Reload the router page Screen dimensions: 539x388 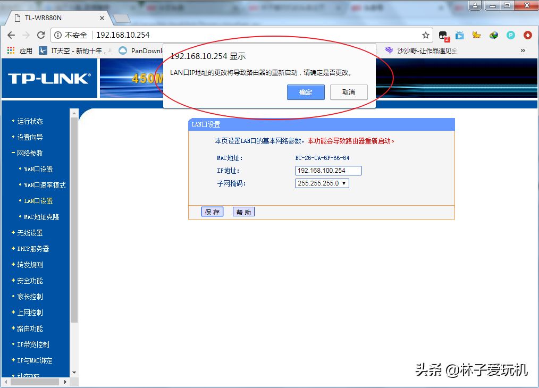point(41,35)
